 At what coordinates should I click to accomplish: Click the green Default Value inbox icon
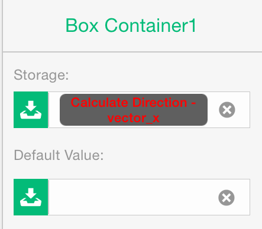point(31,197)
